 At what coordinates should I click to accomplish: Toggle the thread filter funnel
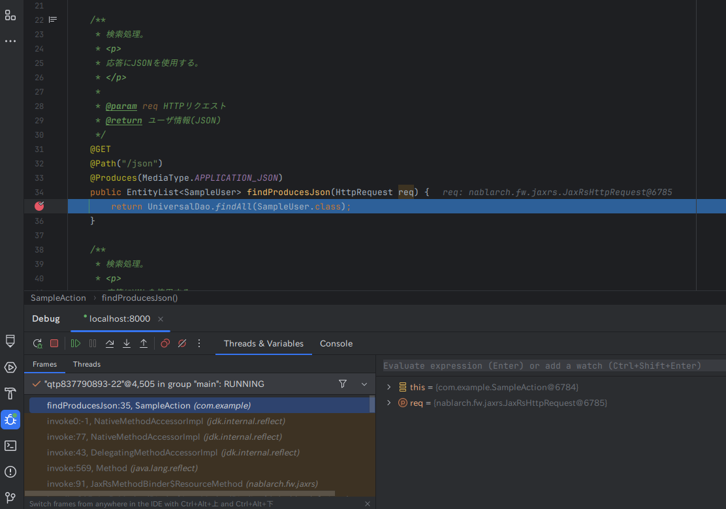[343, 384]
